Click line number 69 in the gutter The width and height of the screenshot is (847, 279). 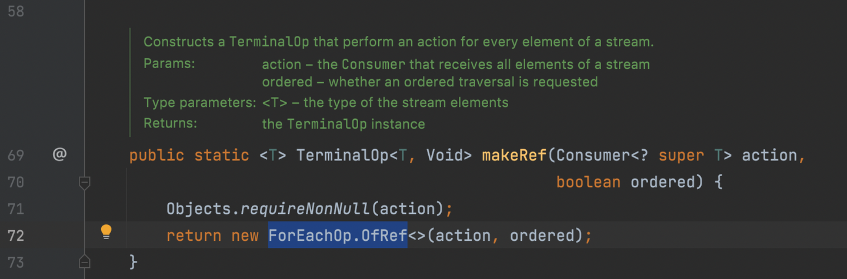(16, 156)
